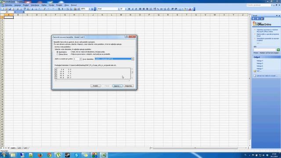
Task: Click the New workbook toolbar icon
Action: click(x=3, y=9)
